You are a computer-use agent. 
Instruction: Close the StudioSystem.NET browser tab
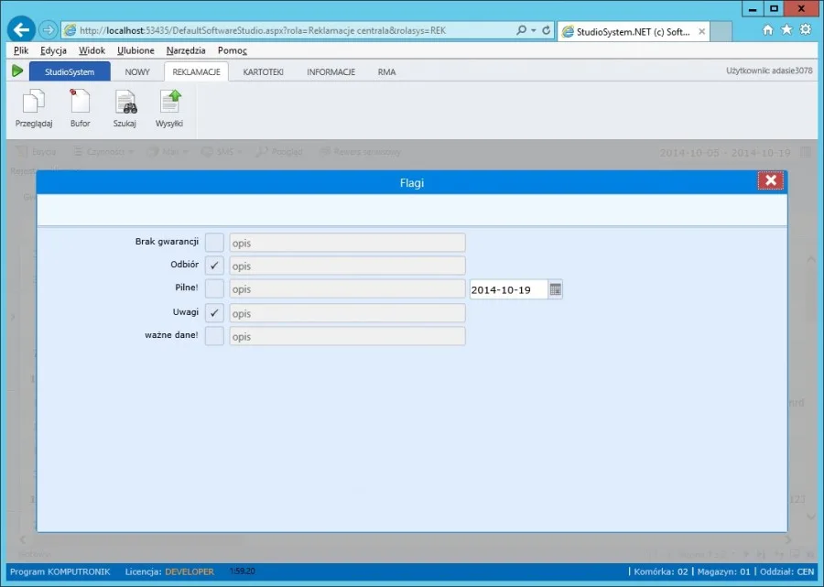point(701,31)
